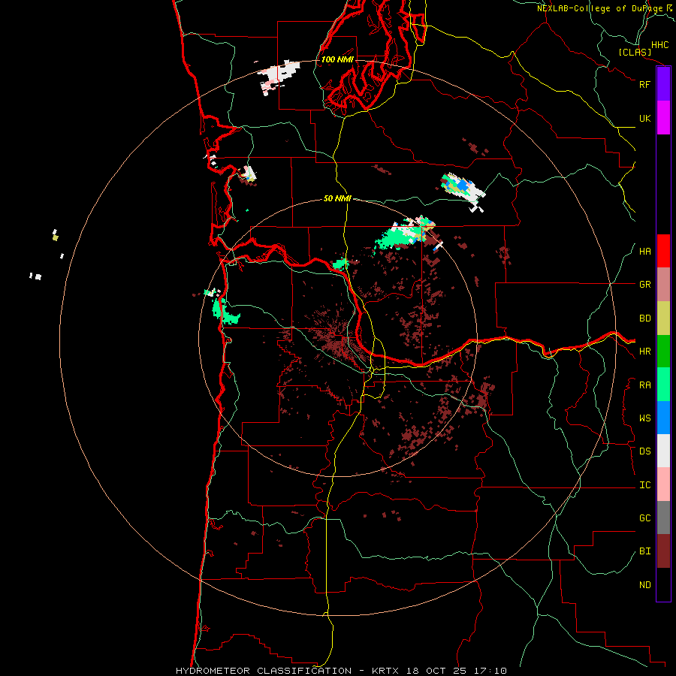The width and height of the screenshot is (676, 676).
Task: Click the UK magenta legend color swatch
Action: point(663,118)
